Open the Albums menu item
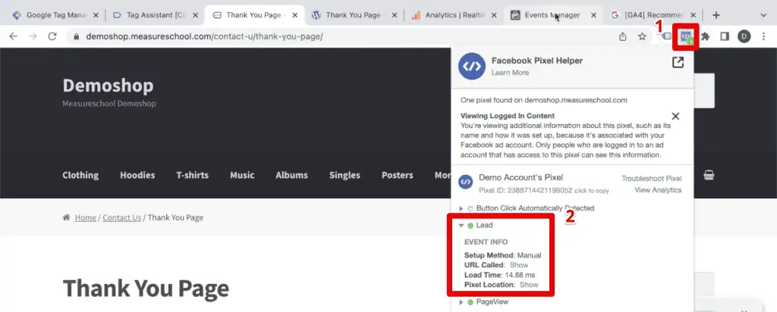Viewport: 777px width, 312px height. pos(291,175)
